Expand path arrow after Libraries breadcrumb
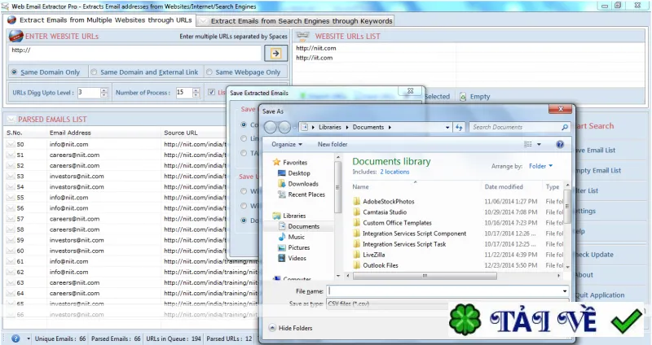This screenshot has width=652, height=345. click(x=347, y=128)
